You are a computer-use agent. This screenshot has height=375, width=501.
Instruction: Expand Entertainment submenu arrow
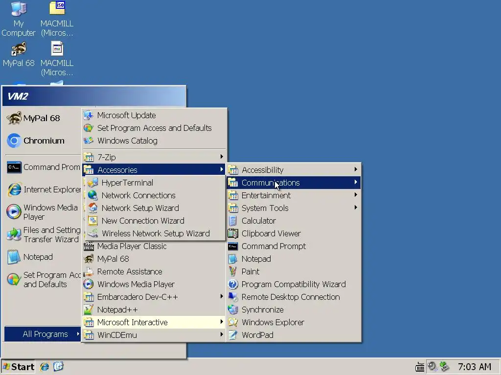(x=356, y=194)
